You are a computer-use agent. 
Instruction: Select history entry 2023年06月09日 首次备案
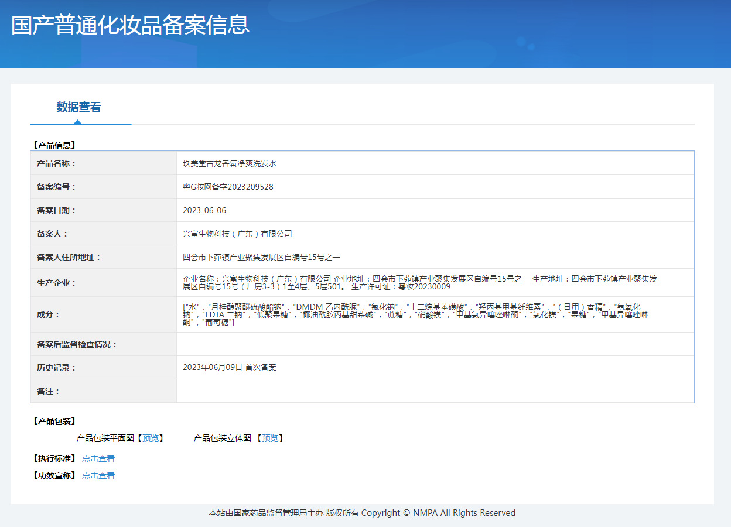coord(230,368)
